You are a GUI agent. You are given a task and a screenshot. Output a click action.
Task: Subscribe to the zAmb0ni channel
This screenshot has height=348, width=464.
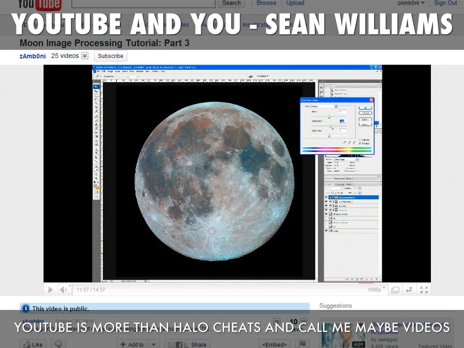tap(110, 56)
